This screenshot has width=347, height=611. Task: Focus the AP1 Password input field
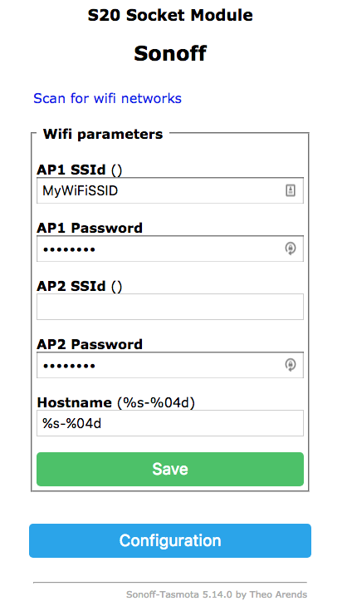click(x=170, y=249)
